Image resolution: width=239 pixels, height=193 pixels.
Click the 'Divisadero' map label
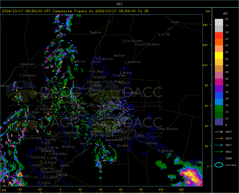[130, 93]
